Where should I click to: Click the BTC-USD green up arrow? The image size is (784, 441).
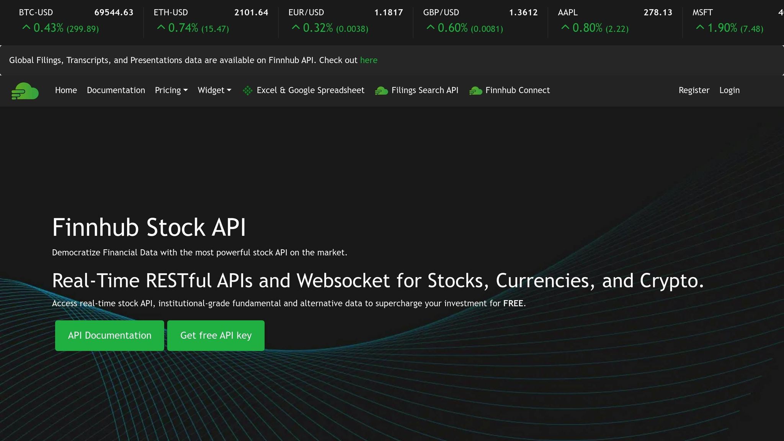[x=26, y=28]
